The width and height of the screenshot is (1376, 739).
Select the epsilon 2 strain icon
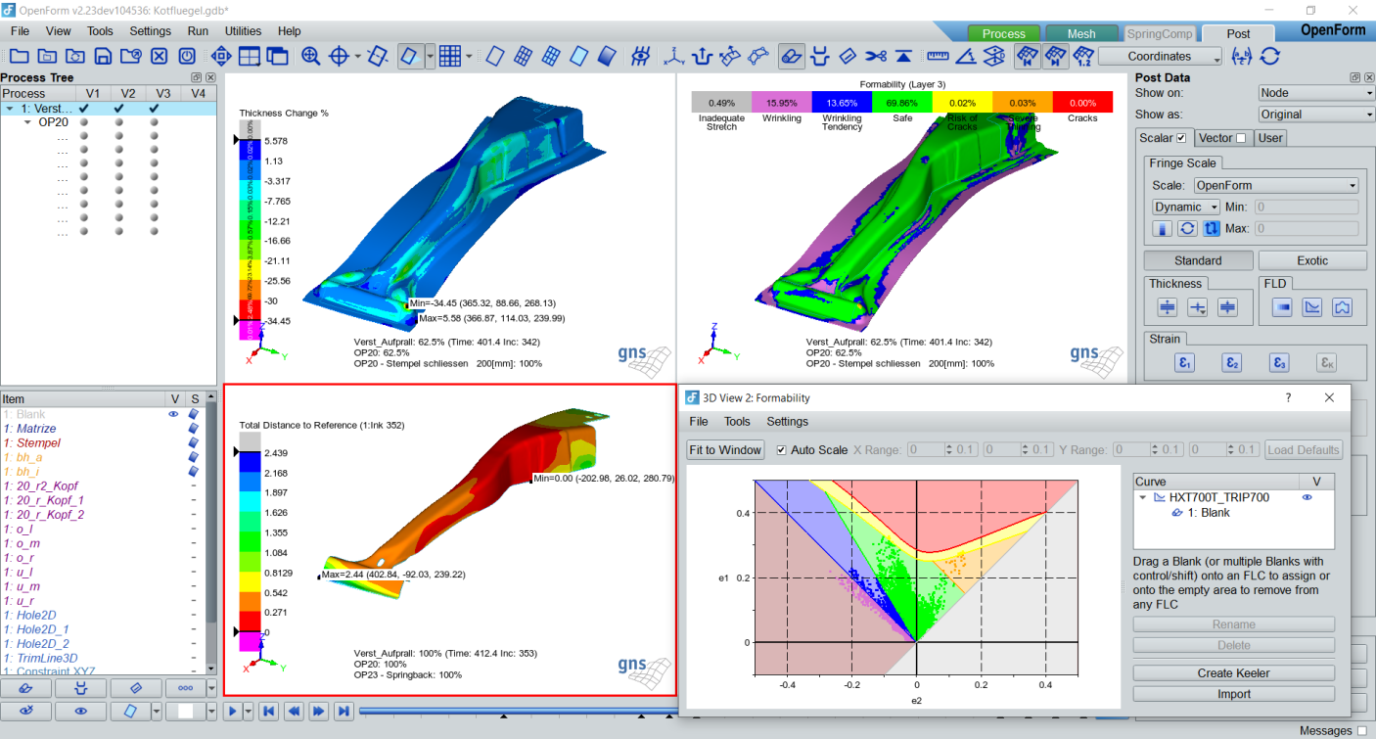click(x=1232, y=362)
